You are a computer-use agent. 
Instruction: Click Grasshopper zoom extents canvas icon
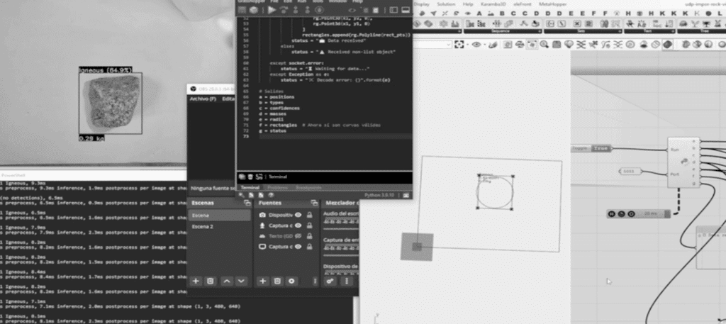pos(459,45)
